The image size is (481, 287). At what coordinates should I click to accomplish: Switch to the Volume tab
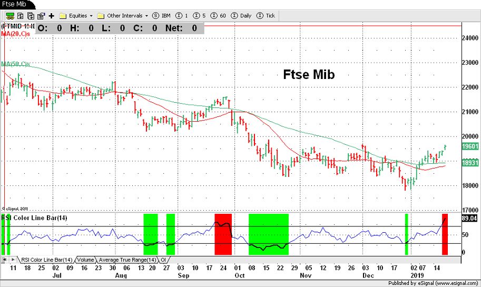85,260
